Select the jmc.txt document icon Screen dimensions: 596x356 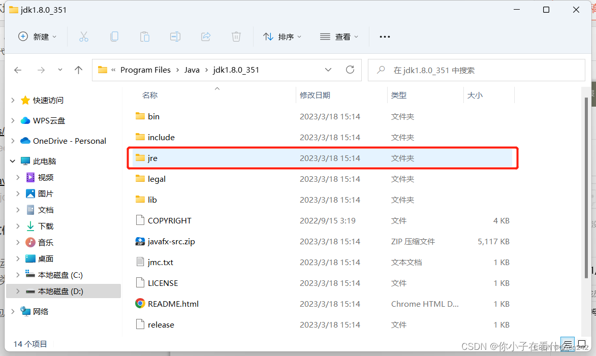[140, 262]
